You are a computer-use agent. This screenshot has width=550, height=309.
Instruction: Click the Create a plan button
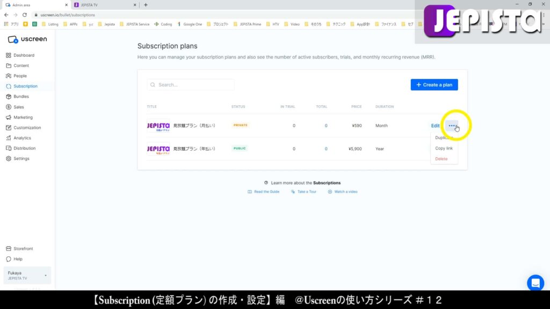pos(434,85)
